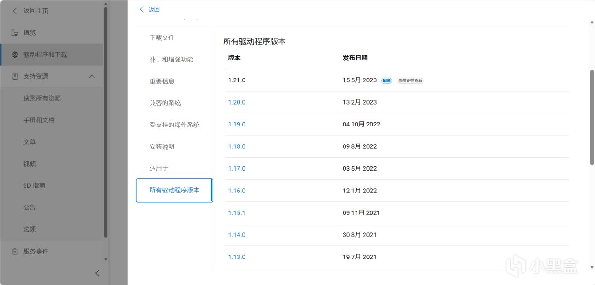Open 3D 指南 in the sidebar
Viewport: 595px width, 285px height.
pos(34,186)
